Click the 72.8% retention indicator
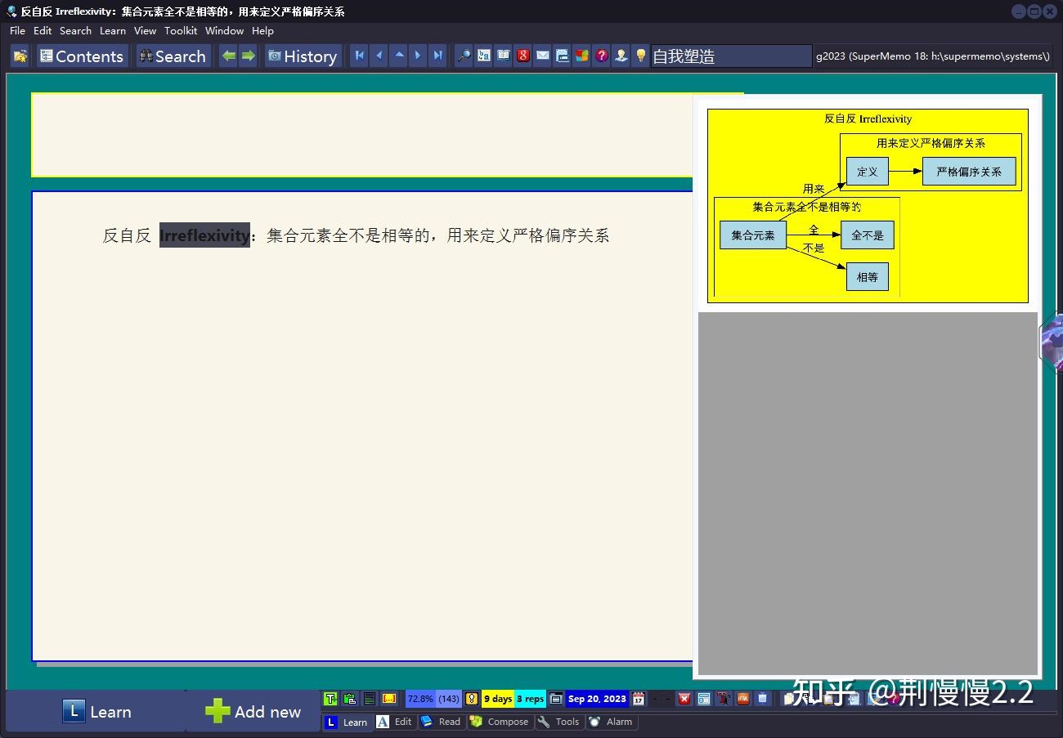Screen dimensions: 1063x738 pos(422,699)
